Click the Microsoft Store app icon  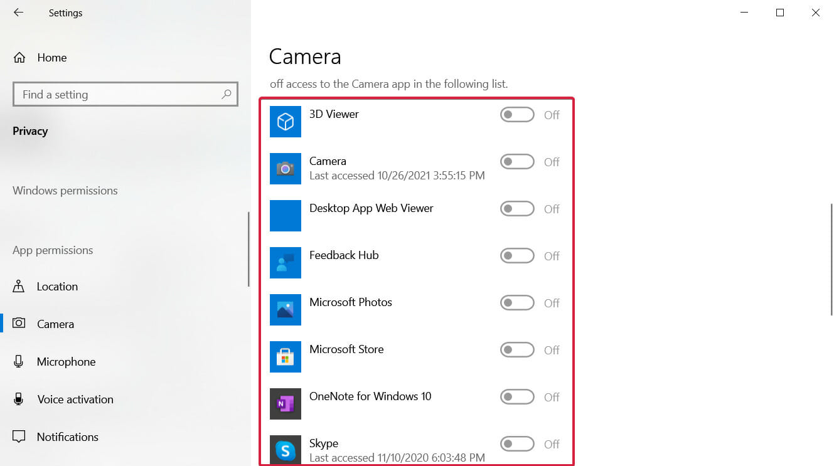(x=286, y=357)
